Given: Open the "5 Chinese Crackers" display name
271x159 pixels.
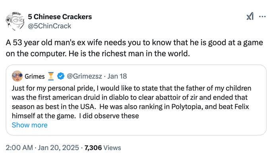Looking at the screenshot, I should tap(60, 17).
